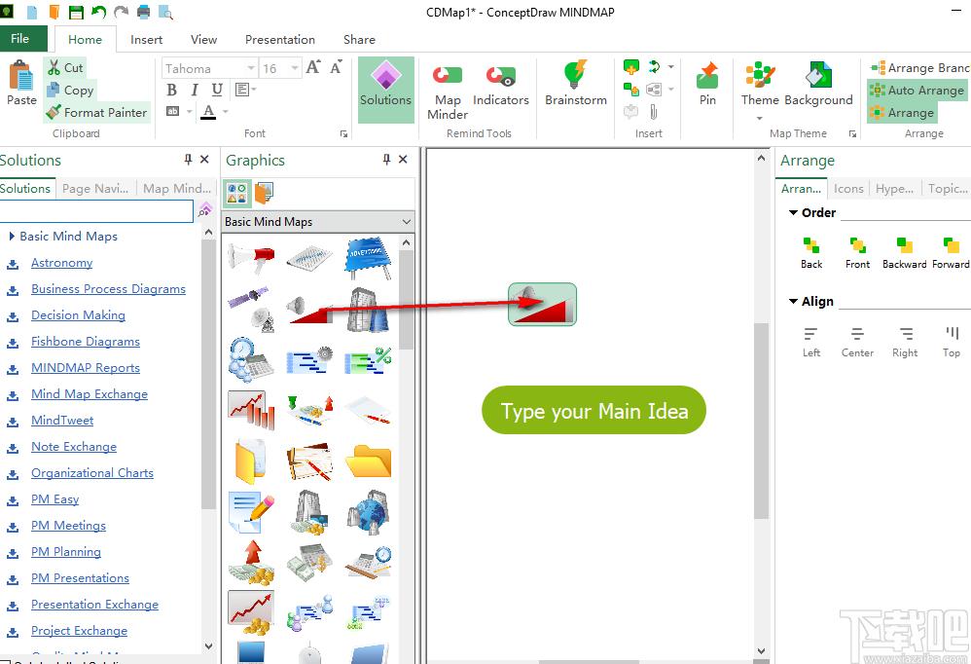
Task: Close the Solutions panel
Action: click(x=204, y=160)
